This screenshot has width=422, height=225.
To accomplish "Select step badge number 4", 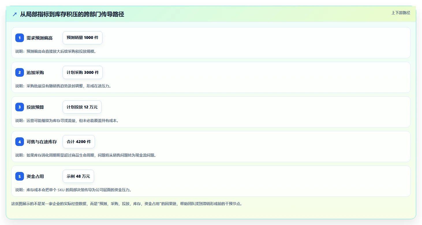I will point(20,142).
